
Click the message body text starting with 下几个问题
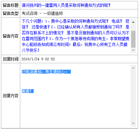click(75, 36)
